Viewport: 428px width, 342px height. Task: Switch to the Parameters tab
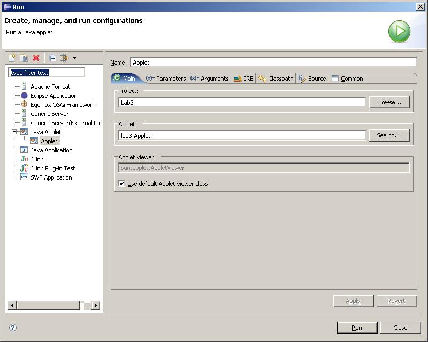tap(166, 79)
